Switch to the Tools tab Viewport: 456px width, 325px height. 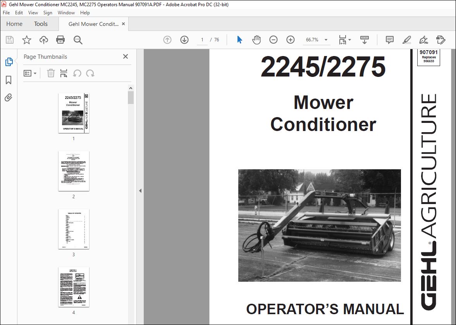tap(41, 24)
